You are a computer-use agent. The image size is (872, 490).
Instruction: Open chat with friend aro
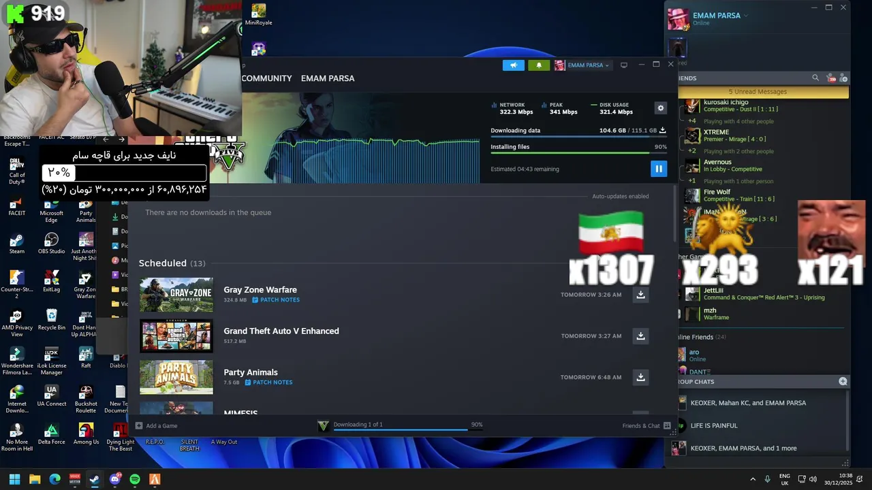(762, 355)
